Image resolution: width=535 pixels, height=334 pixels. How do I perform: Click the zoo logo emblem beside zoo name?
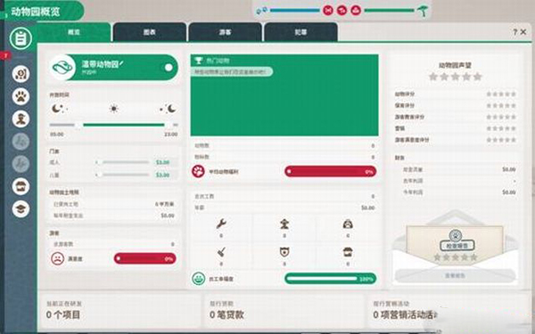(x=62, y=68)
